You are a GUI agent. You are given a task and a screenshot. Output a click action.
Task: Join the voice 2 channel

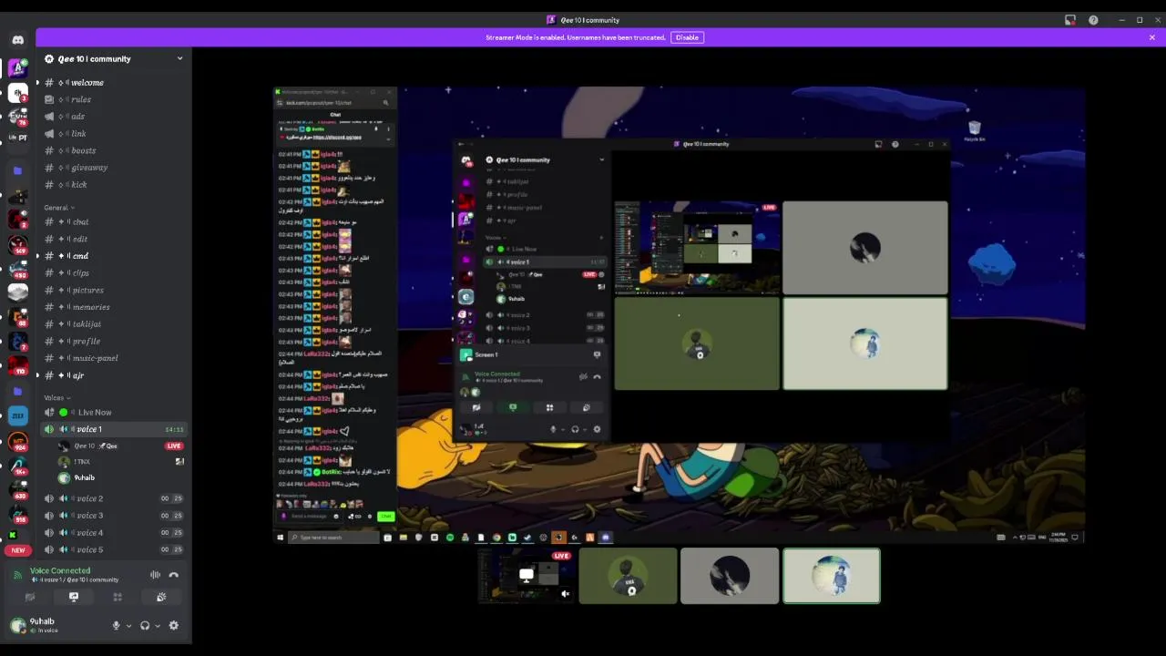point(114,498)
